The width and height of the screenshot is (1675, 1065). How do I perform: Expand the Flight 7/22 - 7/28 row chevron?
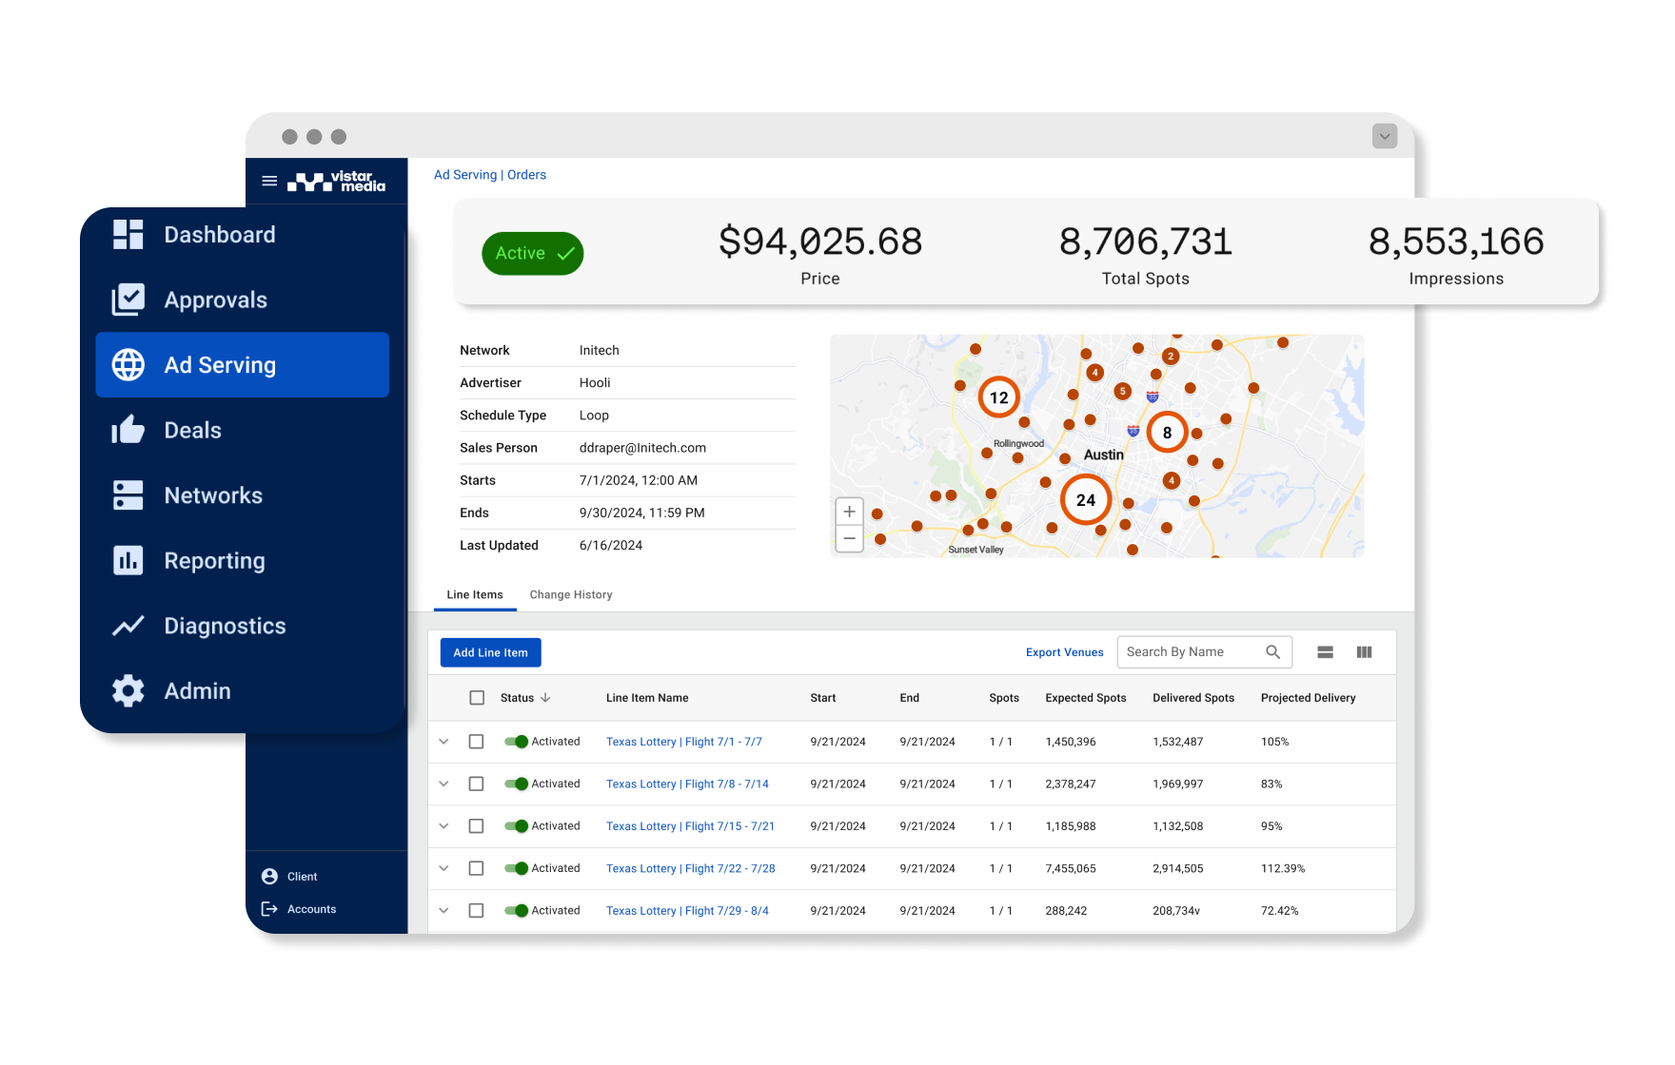click(443, 868)
